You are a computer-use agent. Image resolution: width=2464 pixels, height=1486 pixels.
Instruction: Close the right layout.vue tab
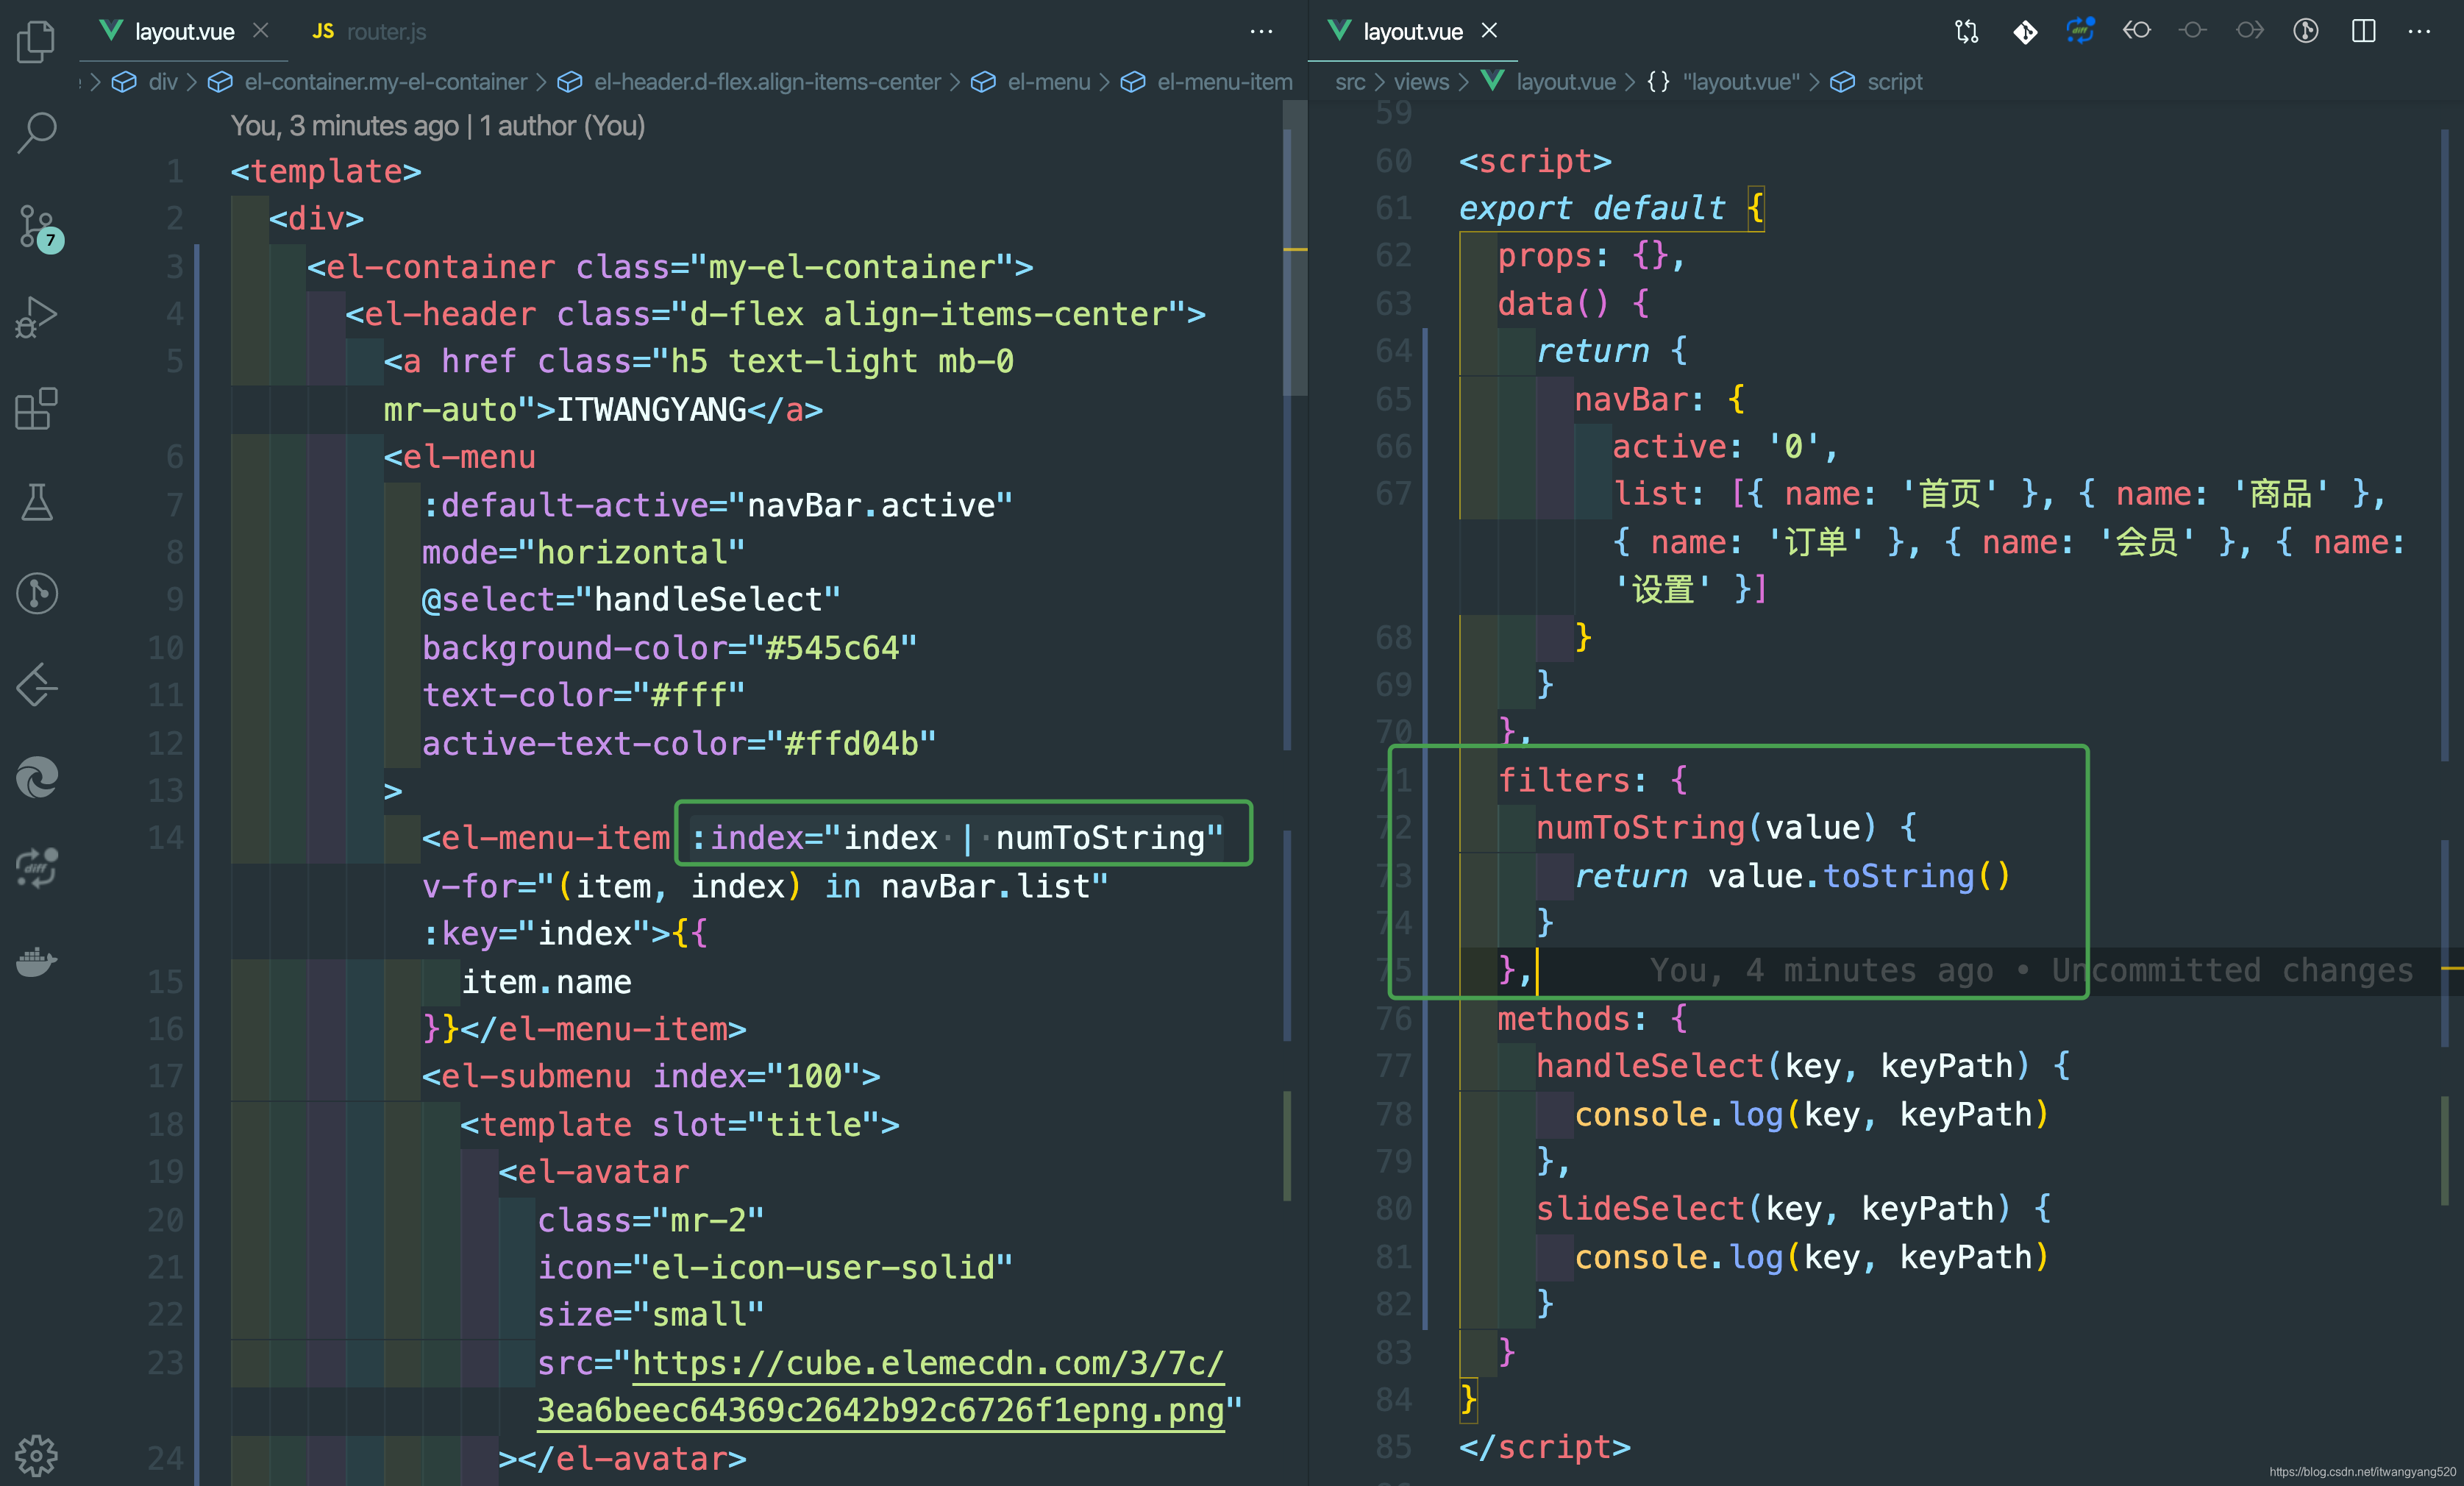(1490, 31)
